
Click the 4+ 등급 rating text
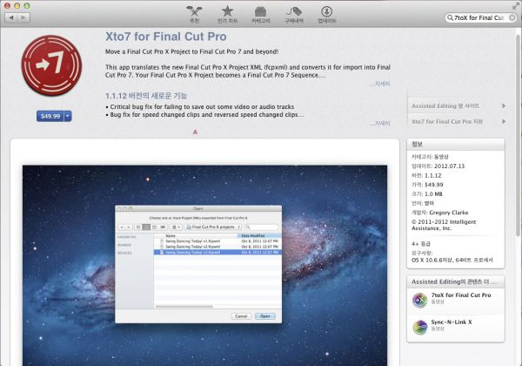coord(421,244)
